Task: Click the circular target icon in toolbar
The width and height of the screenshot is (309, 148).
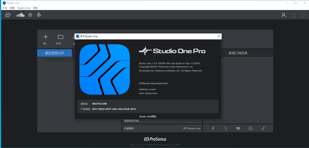Action: (x=30, y=15)
